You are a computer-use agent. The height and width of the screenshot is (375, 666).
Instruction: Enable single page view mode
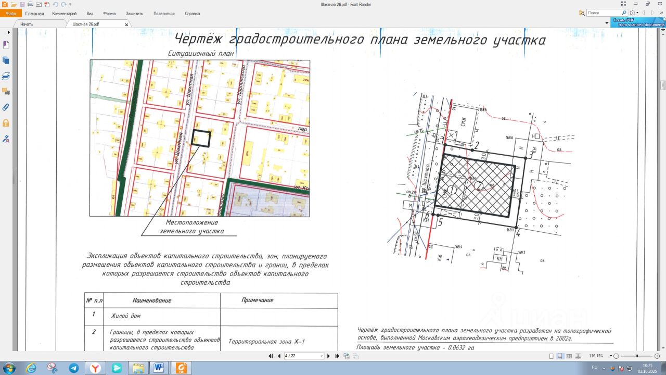click(552, 356)
